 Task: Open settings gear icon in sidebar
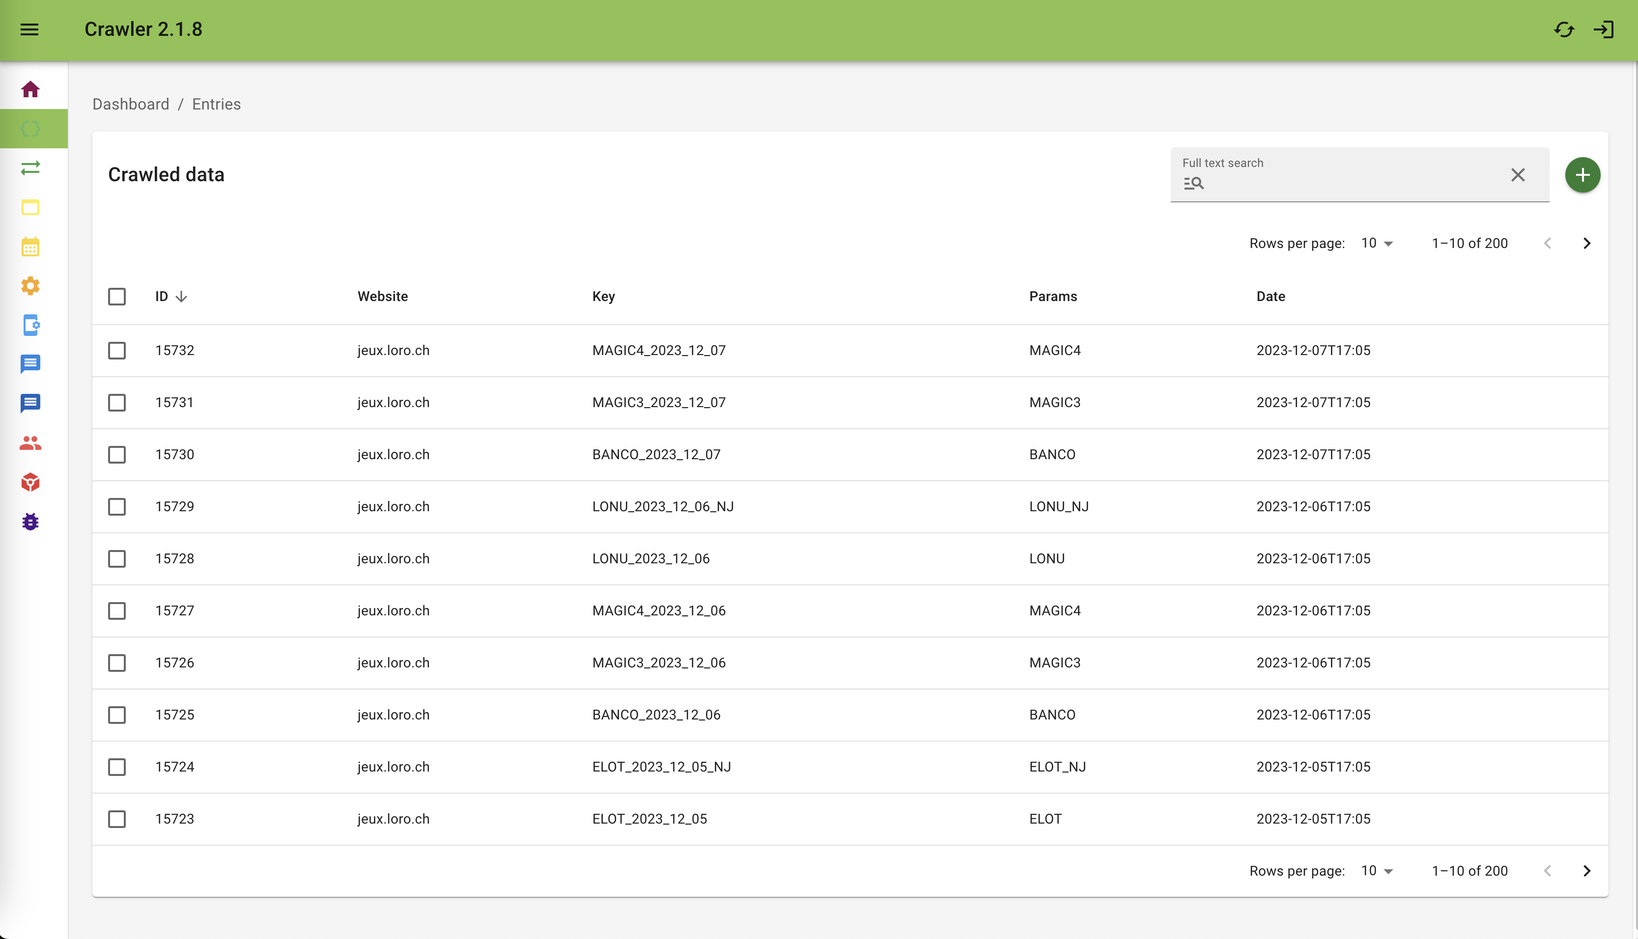tap(30, 286)
